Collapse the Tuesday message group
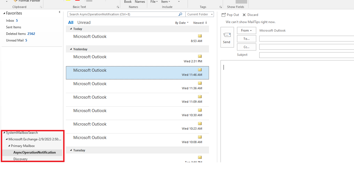This screenshot has width=354, height=178. [71, 150]
